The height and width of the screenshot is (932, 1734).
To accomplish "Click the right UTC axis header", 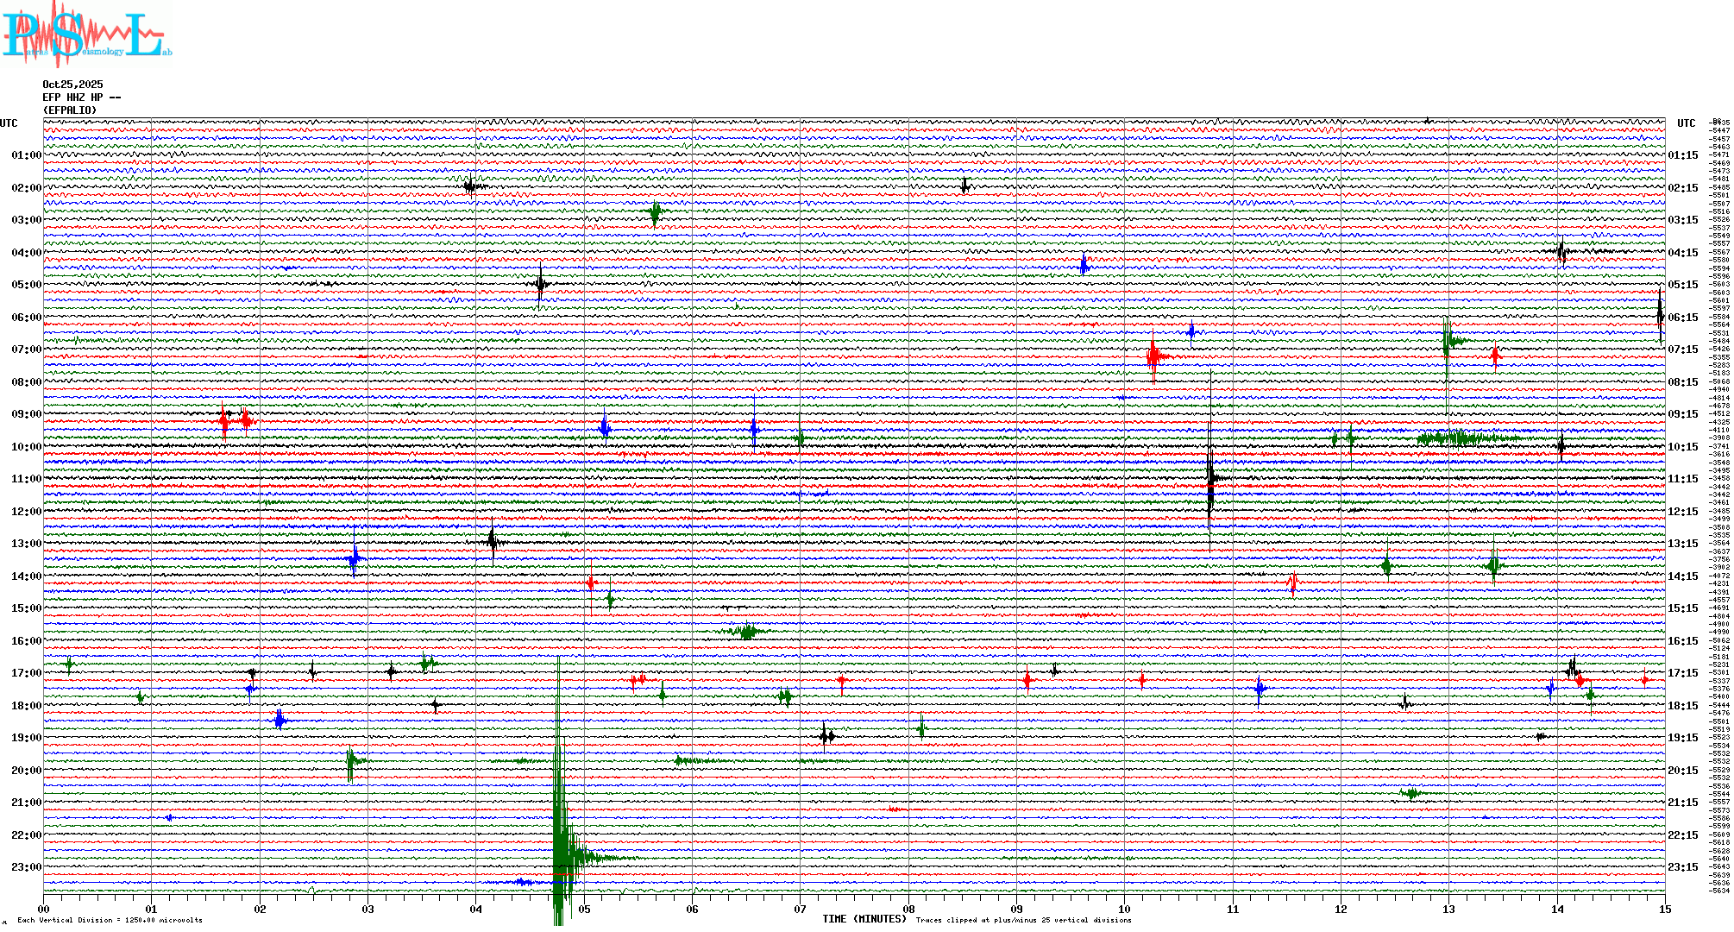I will coord(1686,123).
